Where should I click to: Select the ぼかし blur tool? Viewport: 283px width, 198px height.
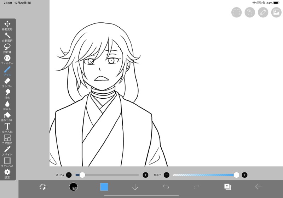(x=7, y=105)
